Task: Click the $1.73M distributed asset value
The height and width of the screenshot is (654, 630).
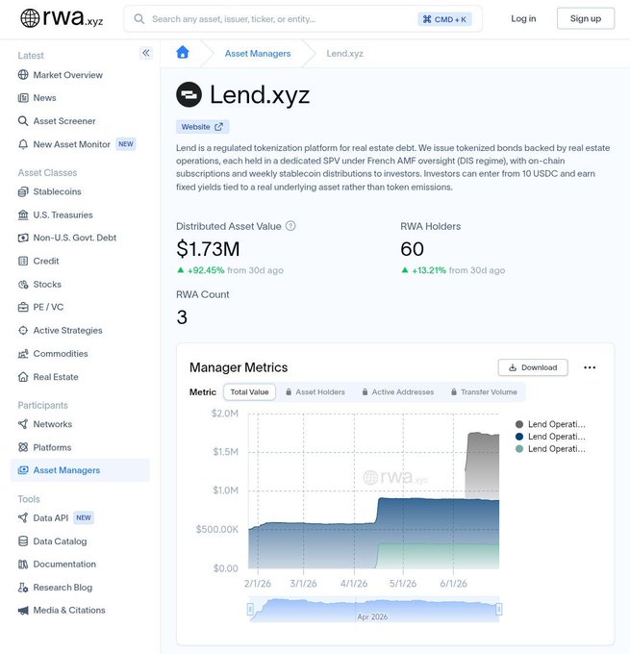Action: tap(208, 249)
